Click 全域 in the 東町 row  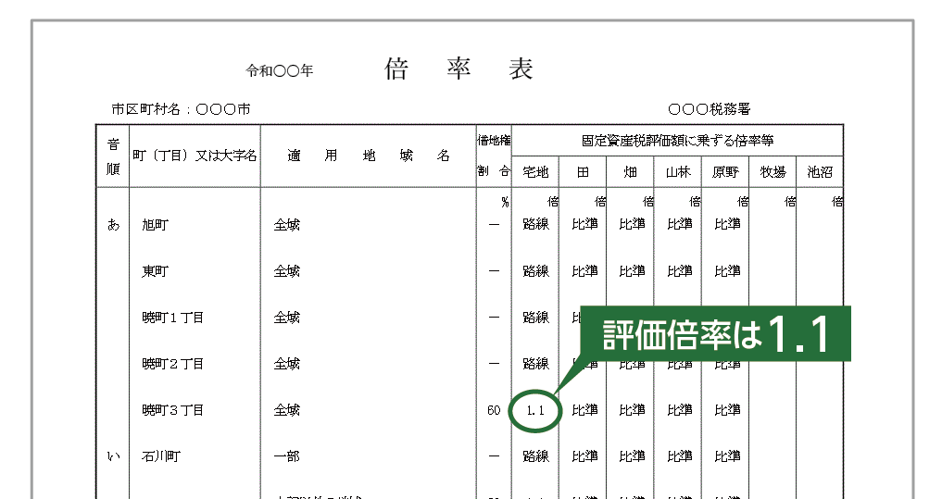(286, 271)
